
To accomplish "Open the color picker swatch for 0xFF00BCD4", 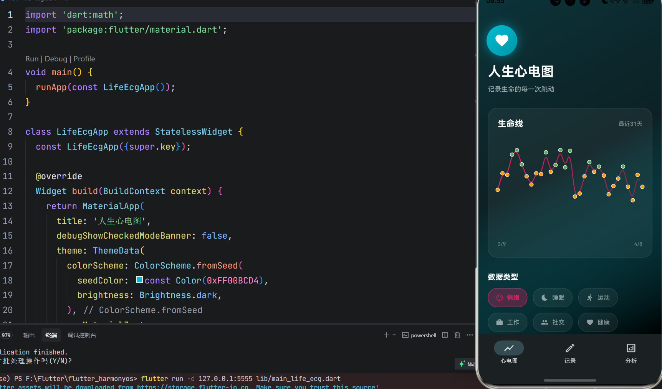I will [139, 280].
